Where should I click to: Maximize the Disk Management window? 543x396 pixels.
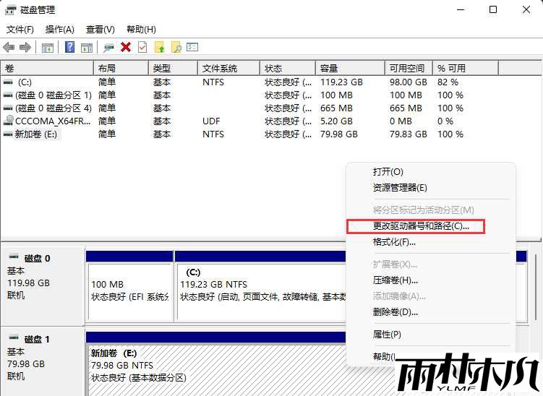click(x=493, y=9)
